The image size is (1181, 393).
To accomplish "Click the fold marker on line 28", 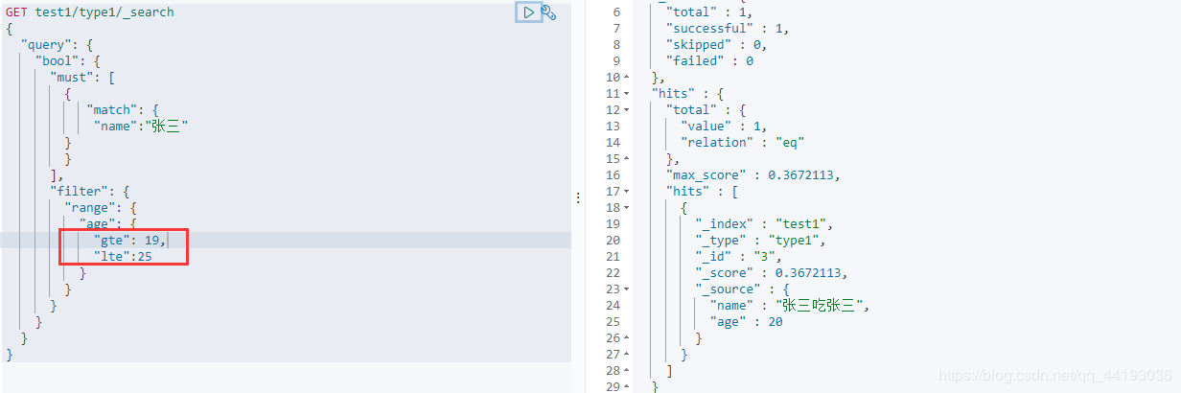I will pyautogui.click(x=627, y=370).
